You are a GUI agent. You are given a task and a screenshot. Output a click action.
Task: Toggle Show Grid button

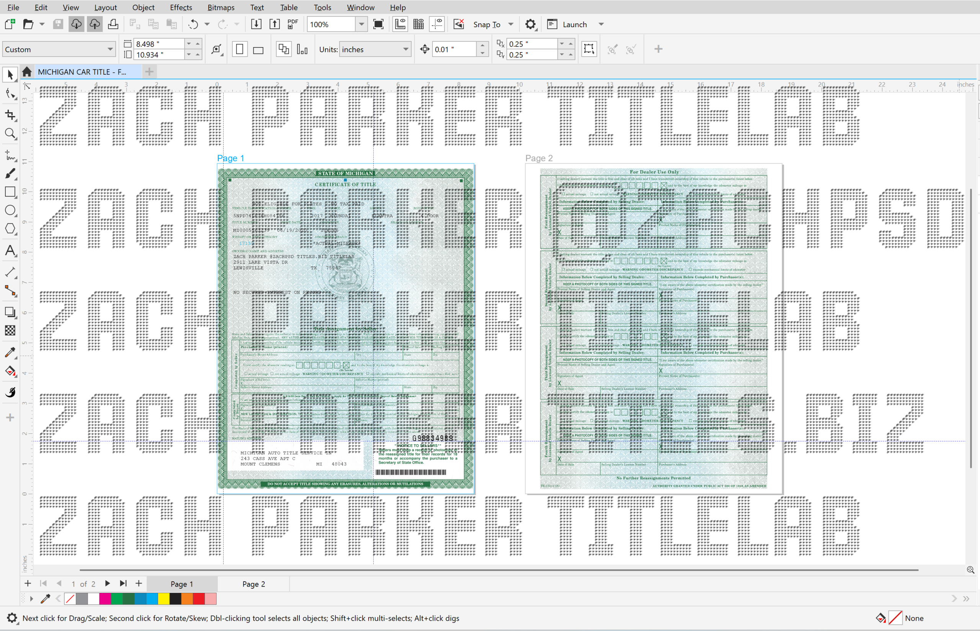[x=418, y=24]
